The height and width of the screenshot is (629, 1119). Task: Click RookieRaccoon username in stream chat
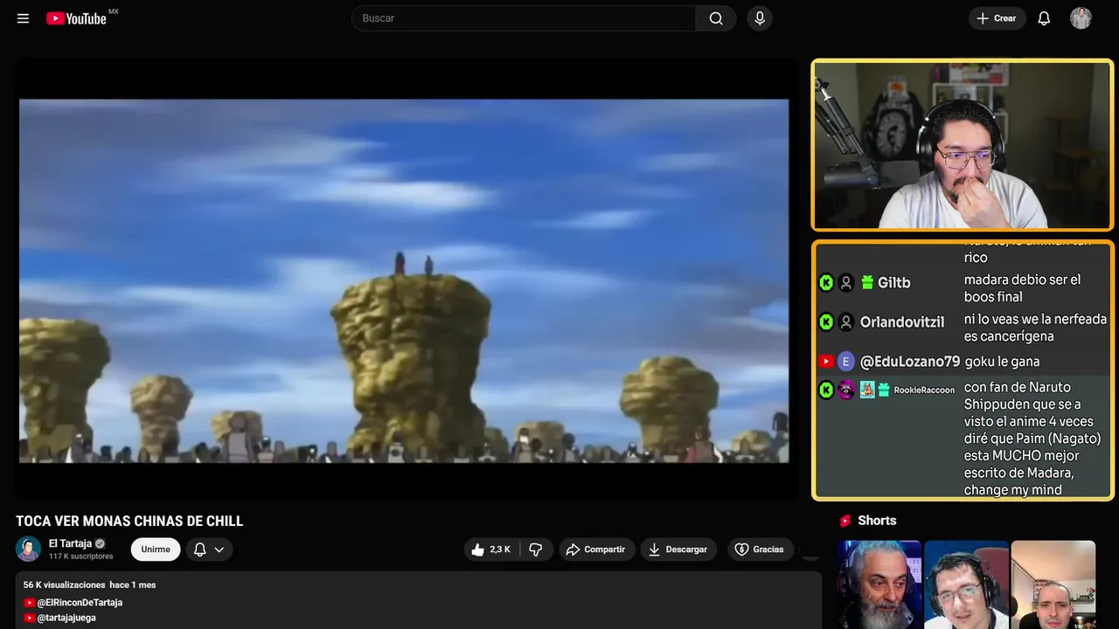pyautogui.click(x=924, y=390)
